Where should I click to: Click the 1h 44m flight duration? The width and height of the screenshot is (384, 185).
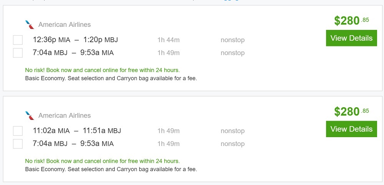[x=168, y=40]
